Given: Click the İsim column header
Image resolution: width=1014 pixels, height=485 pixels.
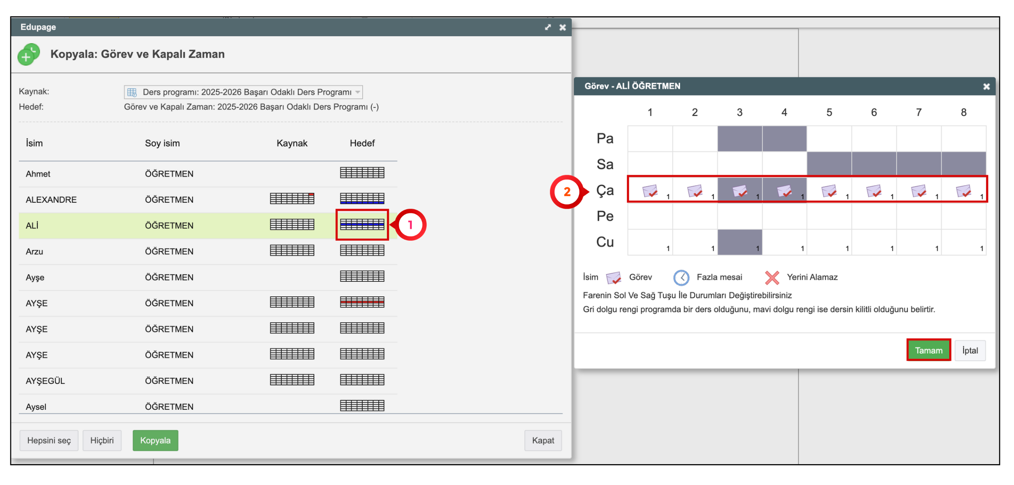Looking at the screenshot, I should [34, 143].
